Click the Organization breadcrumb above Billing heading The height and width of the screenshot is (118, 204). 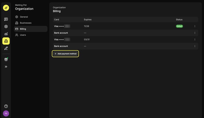(x=59, y=8)
